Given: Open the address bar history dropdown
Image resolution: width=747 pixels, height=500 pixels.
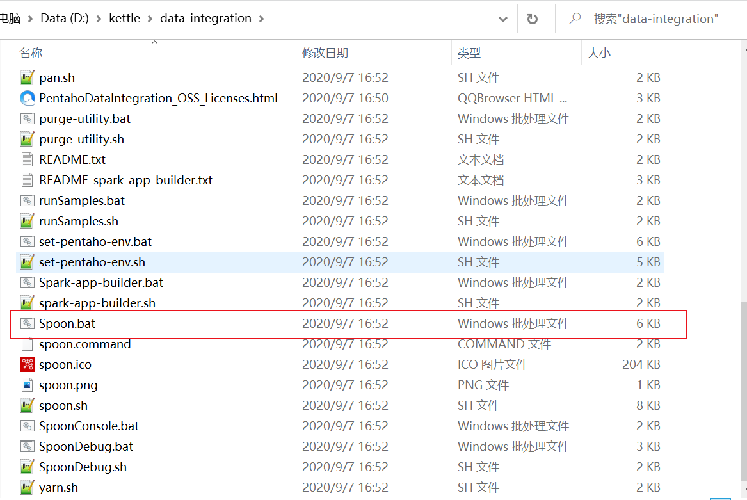Looking at the screenshot, I should coord(503,19).
